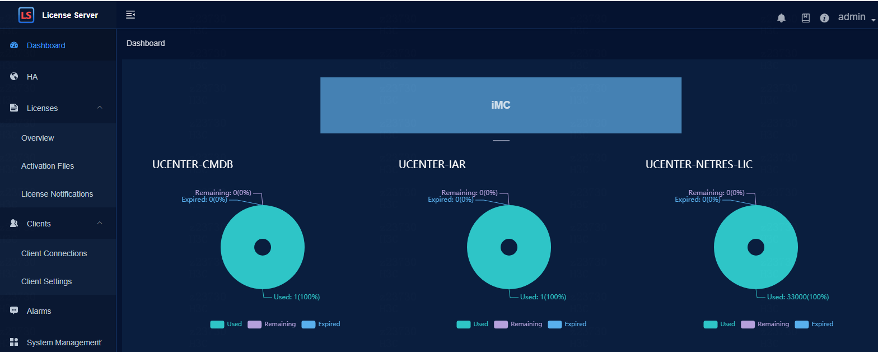Click 'Remaining: 0(0%)' label on UCENTER-CMDB
The width and height of the screenshot is (878, 352).
tap(223, 193)
